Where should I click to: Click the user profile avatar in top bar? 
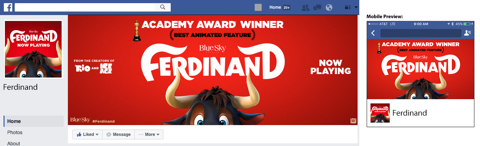pos(258,7)
